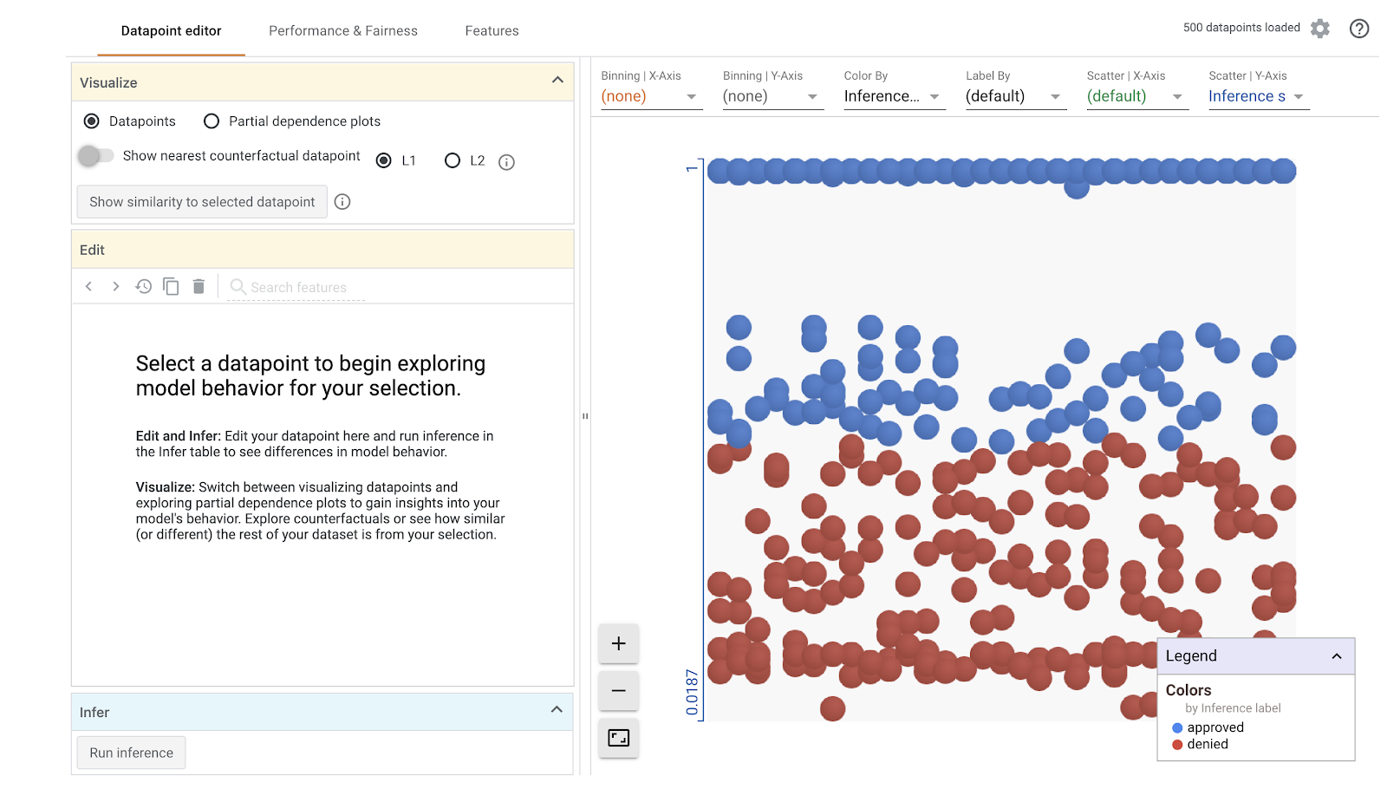
Task: Enable Show nearest counterfactual datapoint
Action: [97, 156]
